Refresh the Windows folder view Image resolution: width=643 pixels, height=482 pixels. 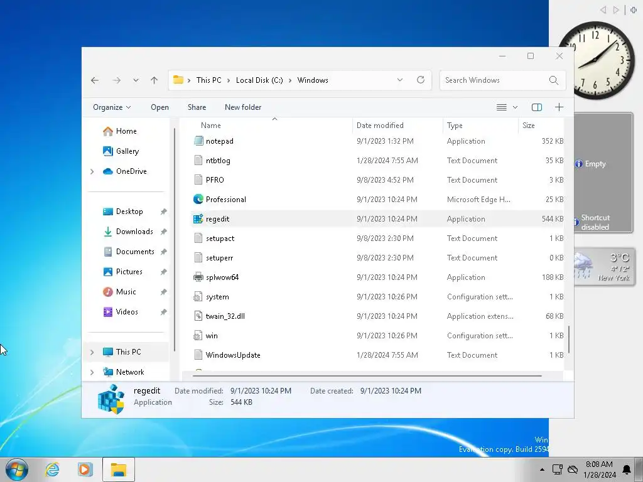point(421,80)
